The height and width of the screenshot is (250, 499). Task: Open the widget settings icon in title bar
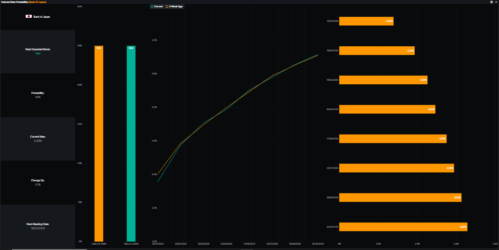pos(491,2)
